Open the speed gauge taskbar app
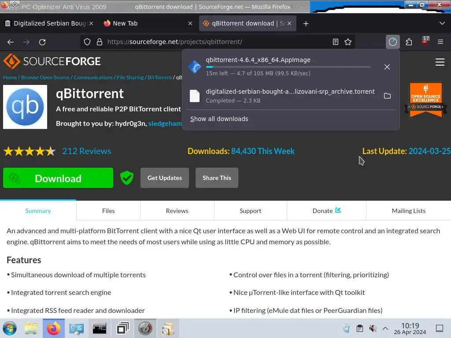Screen dimensions: 451x338 point(145,328)
